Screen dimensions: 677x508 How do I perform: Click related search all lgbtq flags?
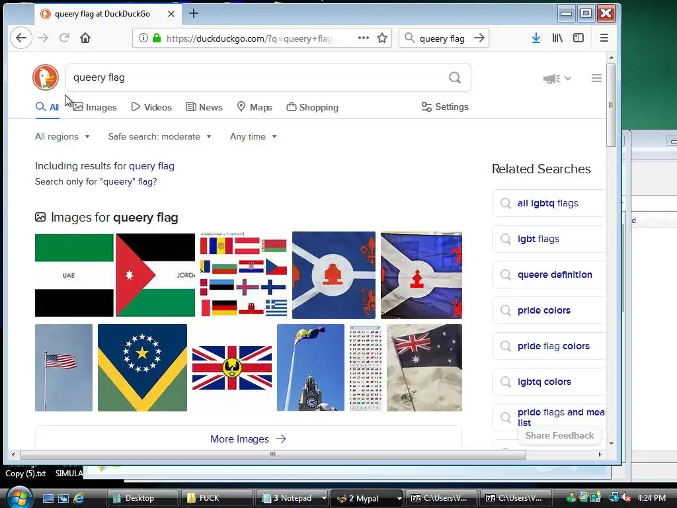[548, 203]
